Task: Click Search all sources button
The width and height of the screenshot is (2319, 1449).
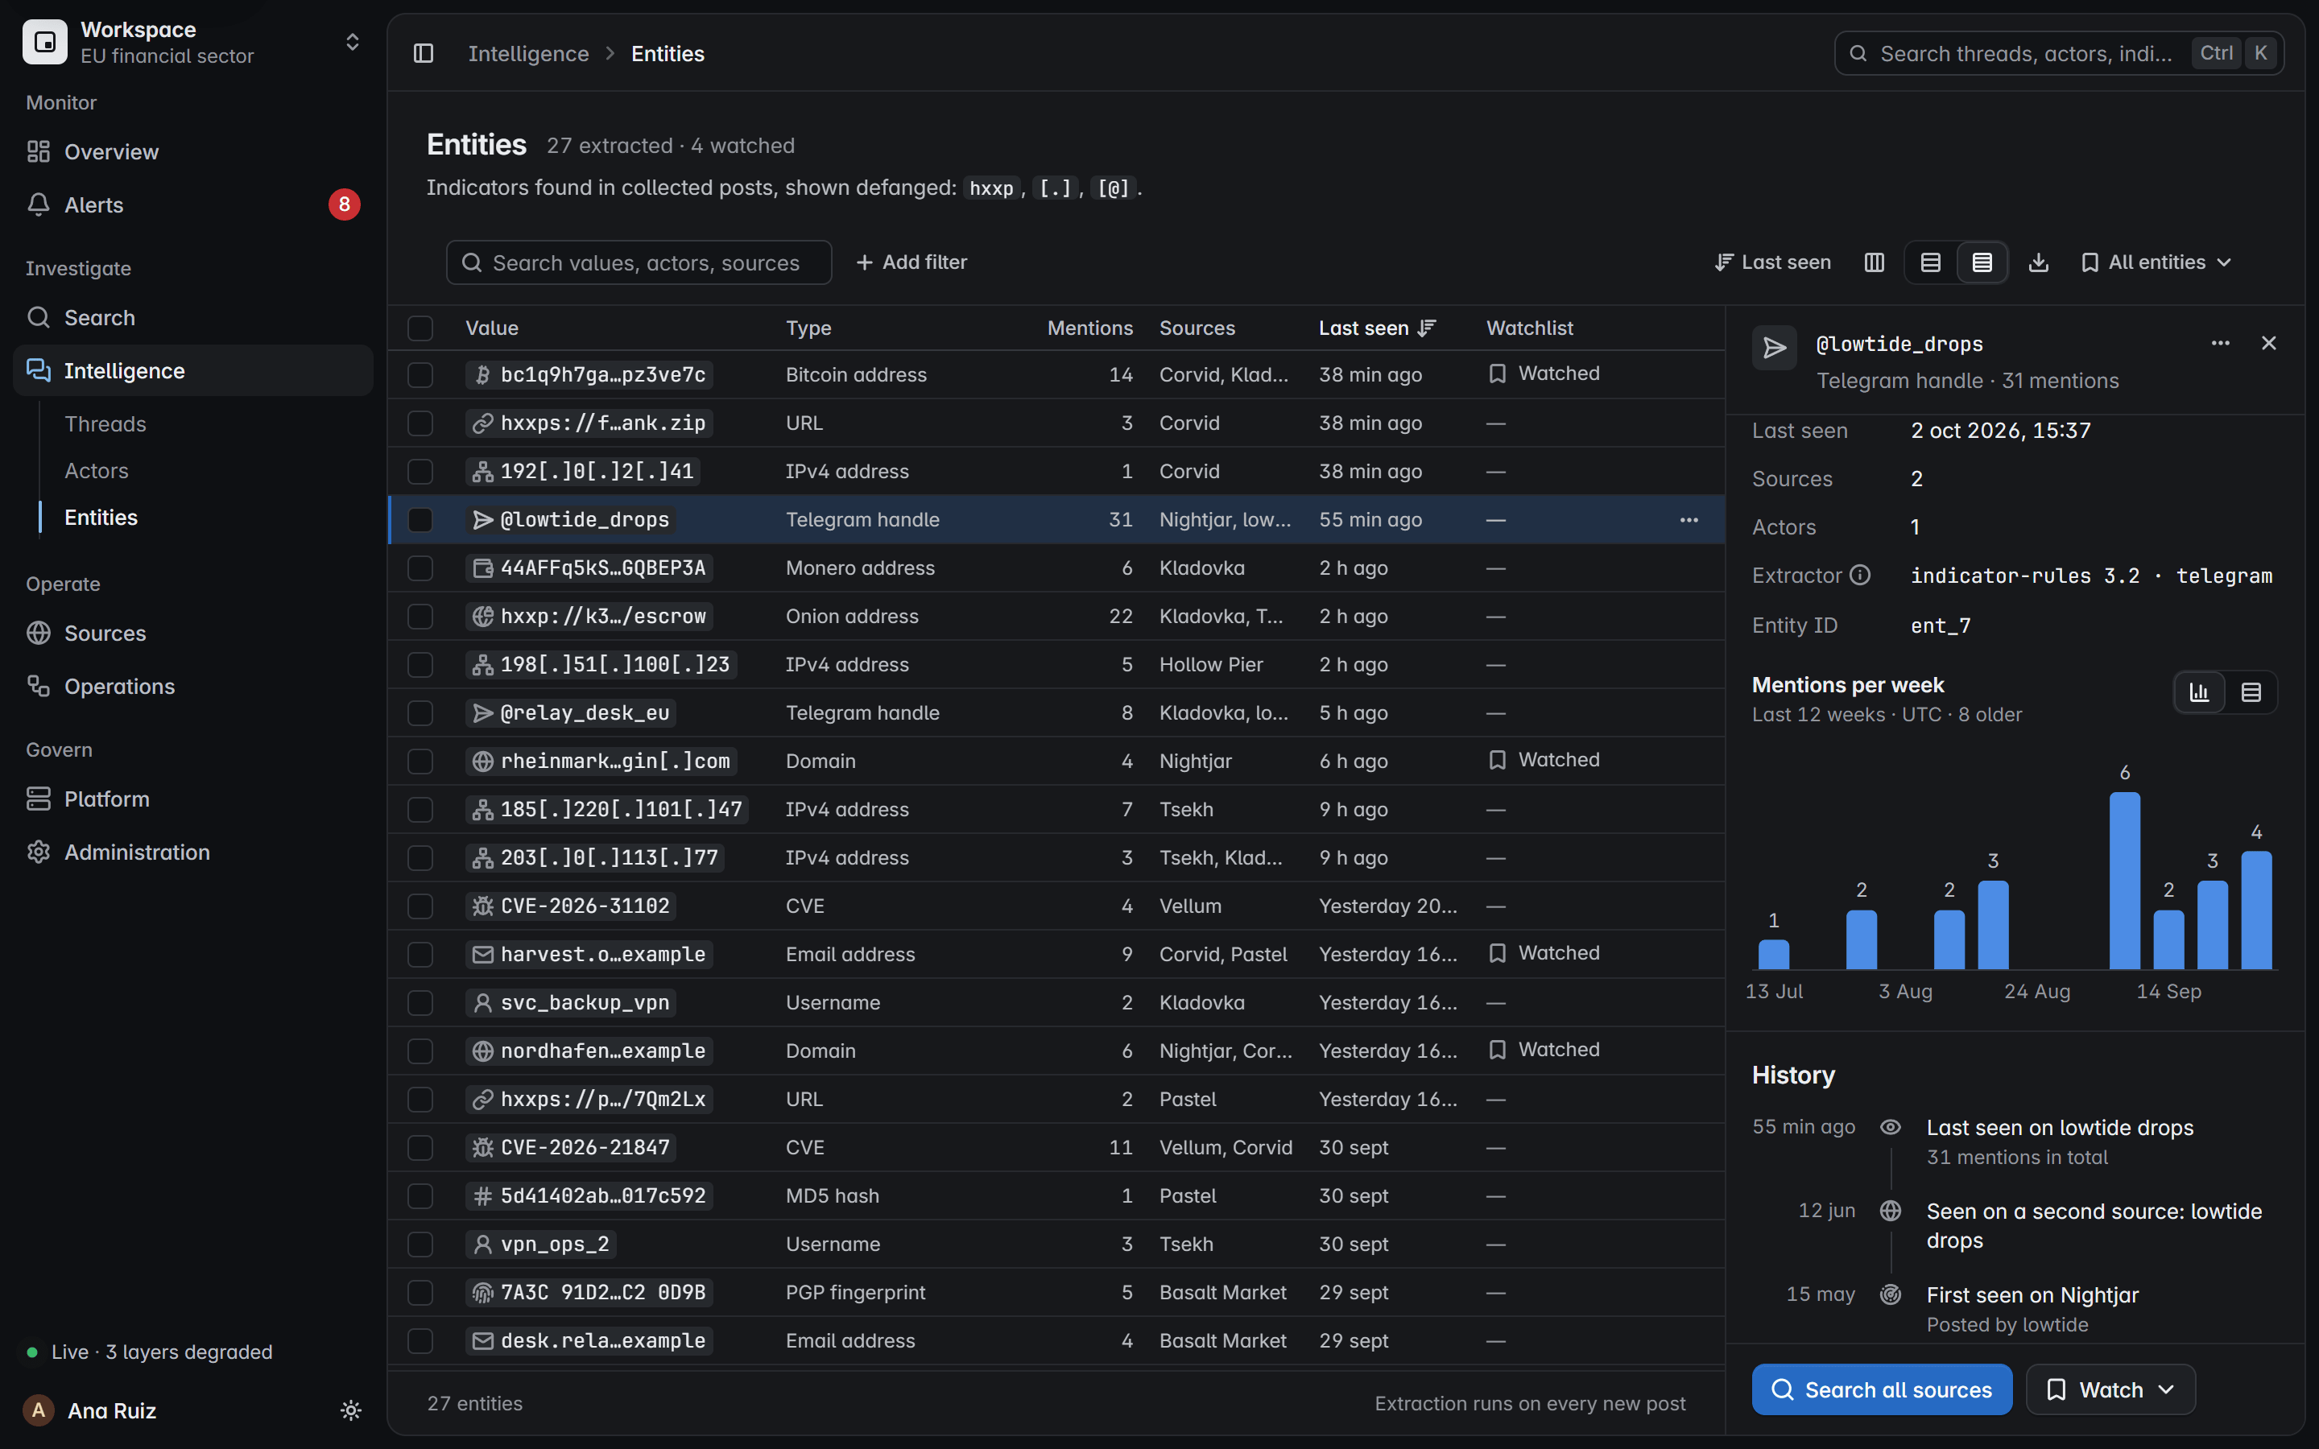Action: pyautogui.click(x=1881, y=1389)
